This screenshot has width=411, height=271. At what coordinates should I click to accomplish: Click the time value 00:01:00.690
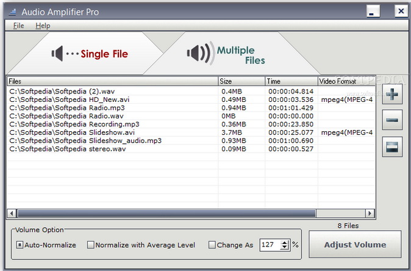pos(291,140)
